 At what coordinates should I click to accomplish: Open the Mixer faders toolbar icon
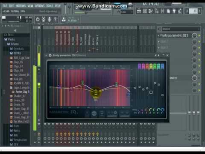tap(162, 11)
